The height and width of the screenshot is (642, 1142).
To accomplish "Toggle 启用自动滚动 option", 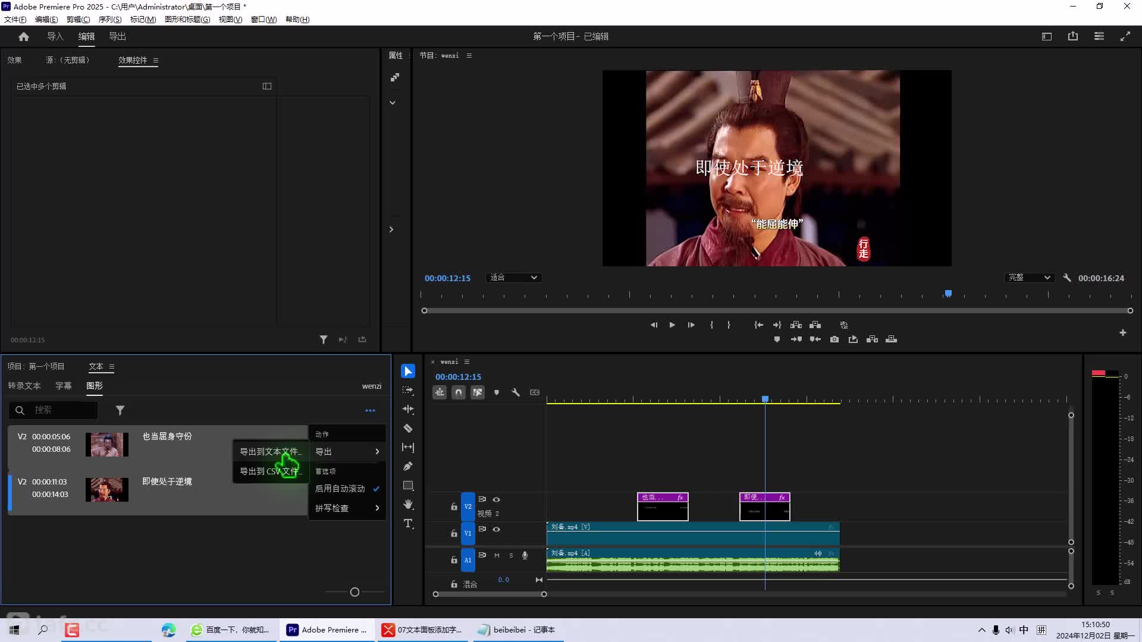I will 347,489.
